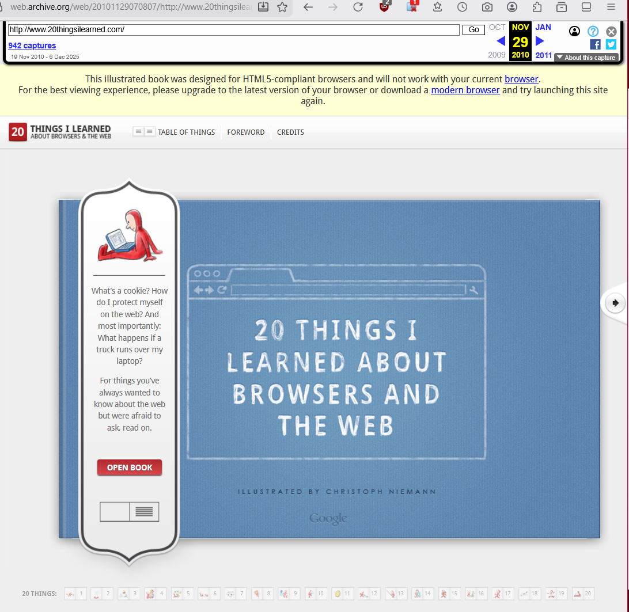The width and height of the screenshot is (629, 612).
Task: Click the browser back arrow icon
Action: (308, 8)
